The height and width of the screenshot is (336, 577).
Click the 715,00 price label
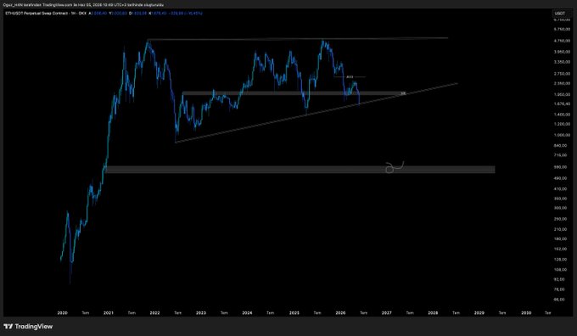[x=559, y=155]
